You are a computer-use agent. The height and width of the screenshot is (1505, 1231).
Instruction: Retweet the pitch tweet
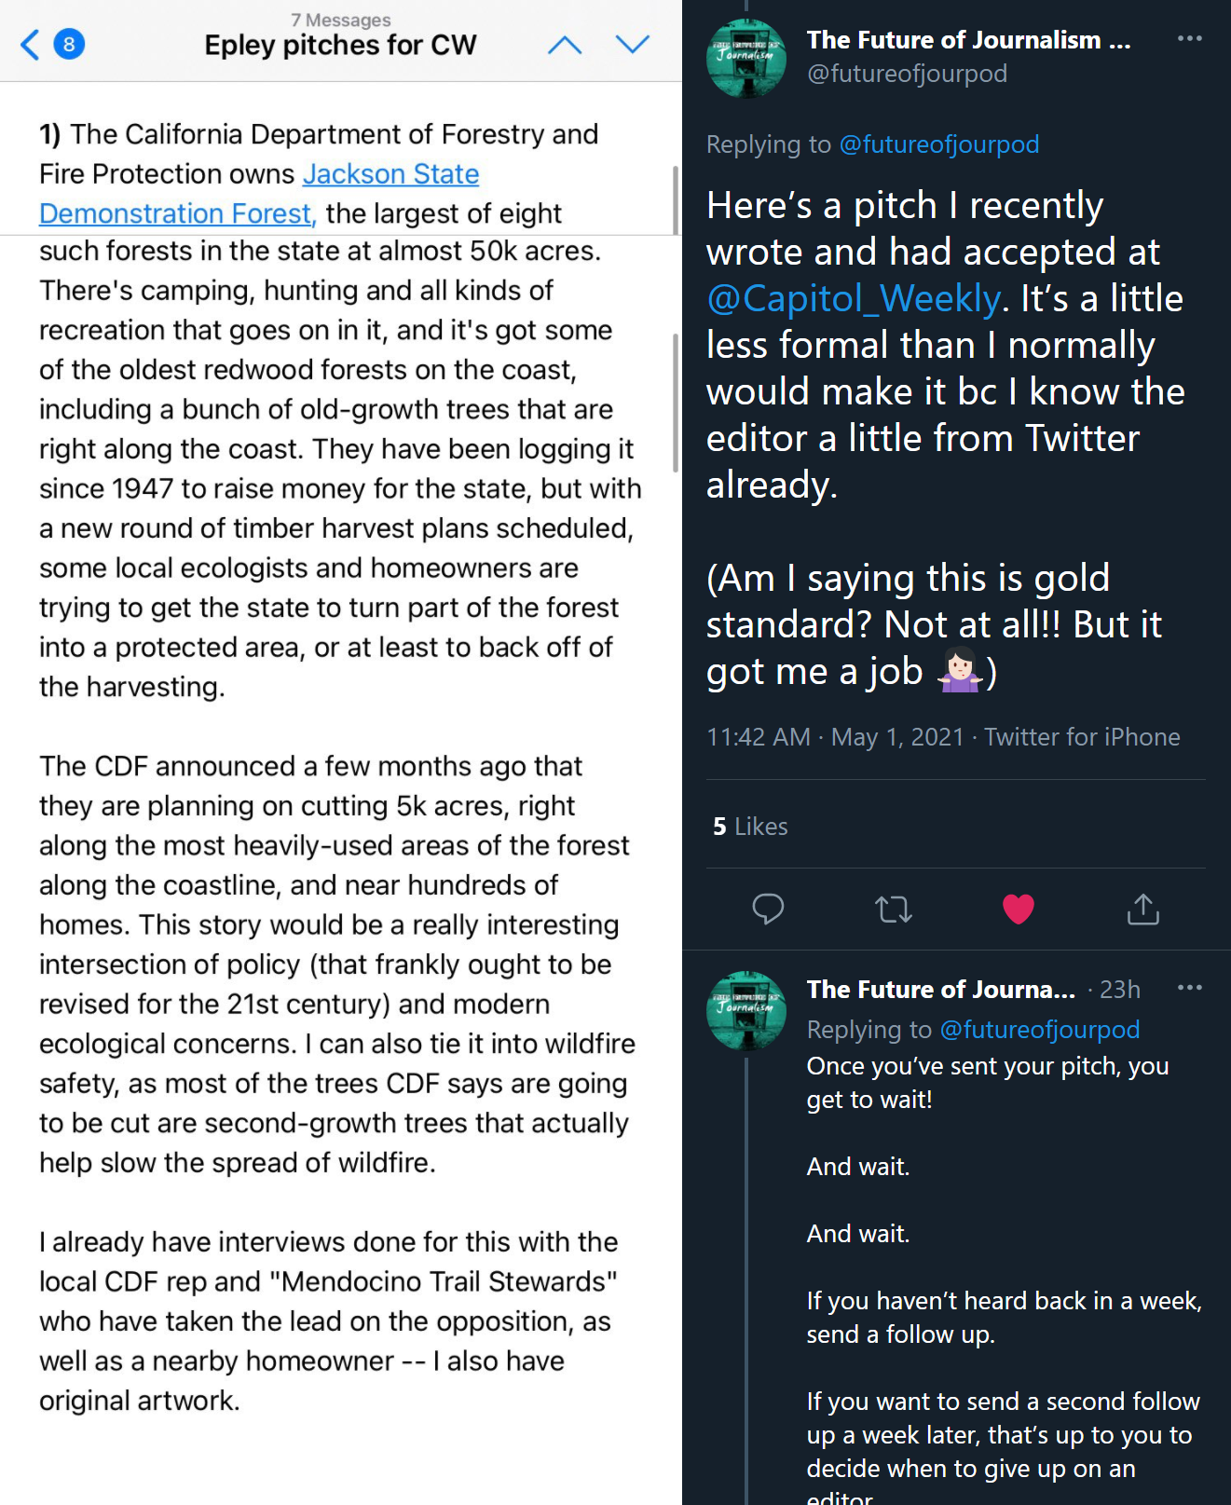point(893,909)
